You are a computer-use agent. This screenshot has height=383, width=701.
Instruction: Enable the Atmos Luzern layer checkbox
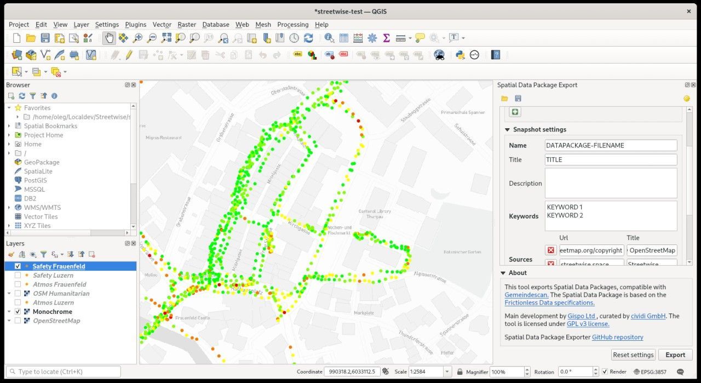click(x=18, y=302)
